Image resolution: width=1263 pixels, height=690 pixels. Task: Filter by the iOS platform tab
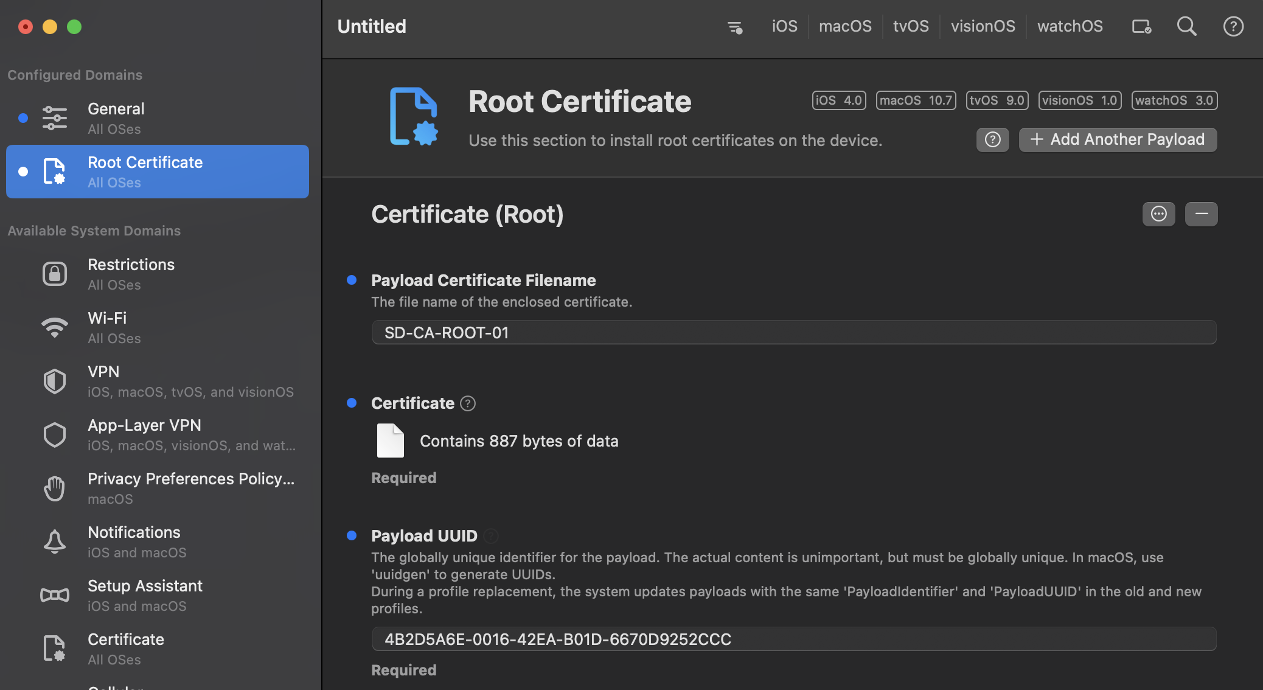coord(784,26)
